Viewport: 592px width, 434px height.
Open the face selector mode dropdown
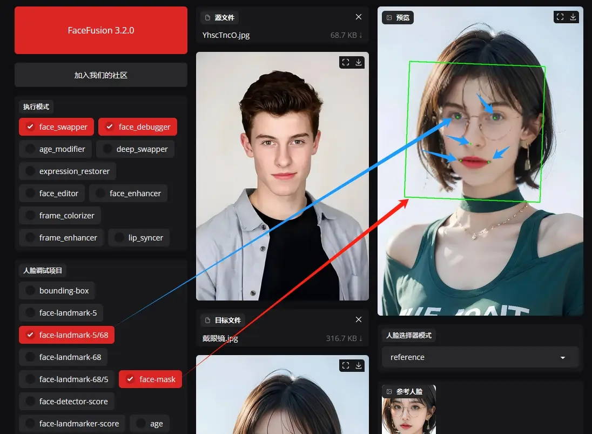click(480, 357)
